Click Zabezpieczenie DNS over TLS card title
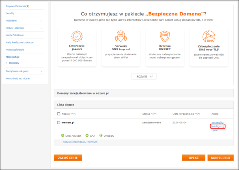The width and height of the screenshot is (239, 170). [209, 48]
